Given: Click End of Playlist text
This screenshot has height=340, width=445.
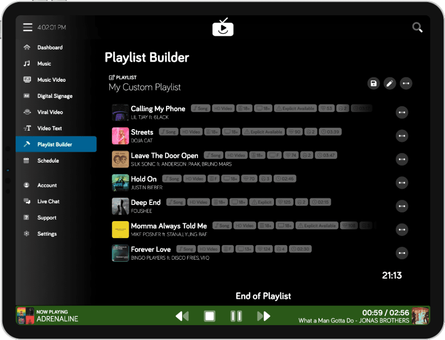Looking at the screenshot, I should coord(263,296).
